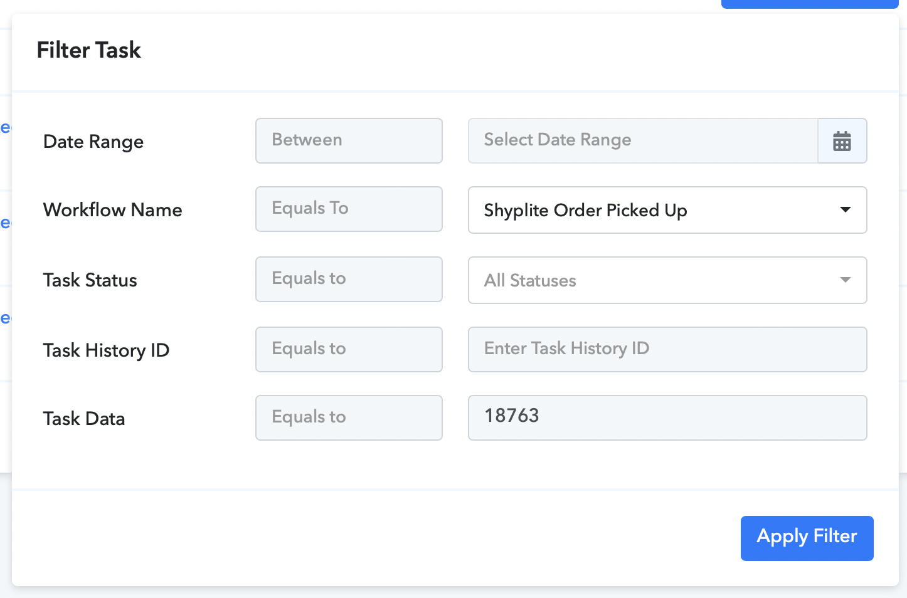Open the calendar date picker icon
The width and height of the screenshot is (907, 598).
[842, 141]
